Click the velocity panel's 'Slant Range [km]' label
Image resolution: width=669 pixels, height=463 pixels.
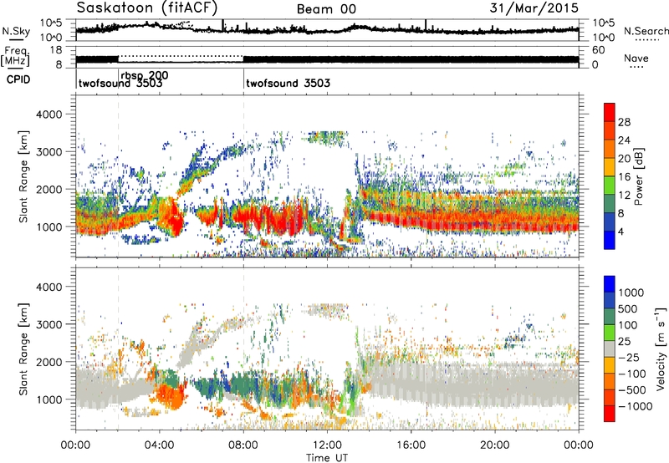(23, 349)
